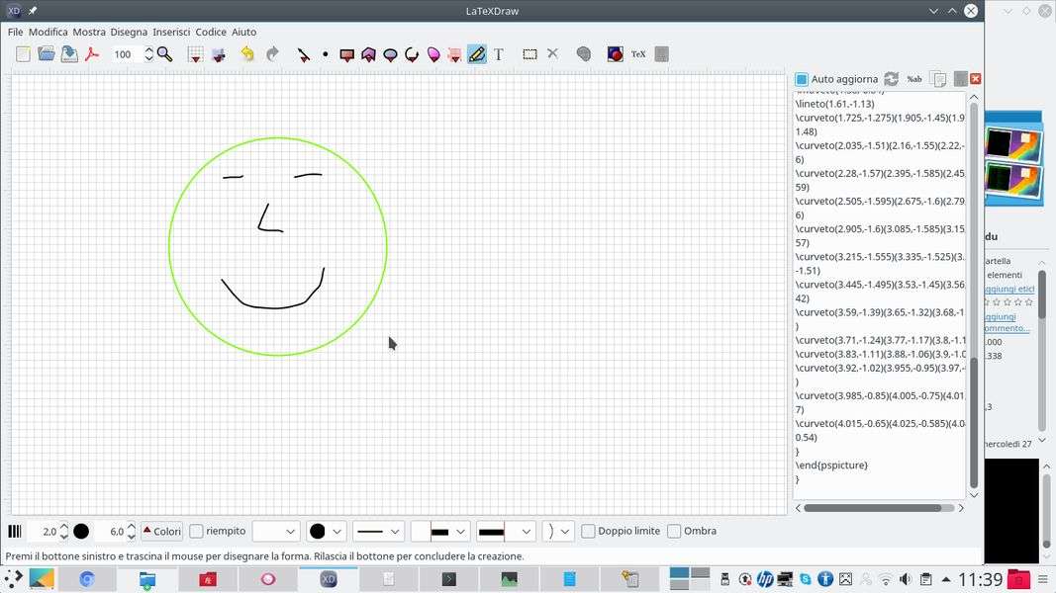
Task: Click the zoom magnifier icon
Action: (165, 54)
